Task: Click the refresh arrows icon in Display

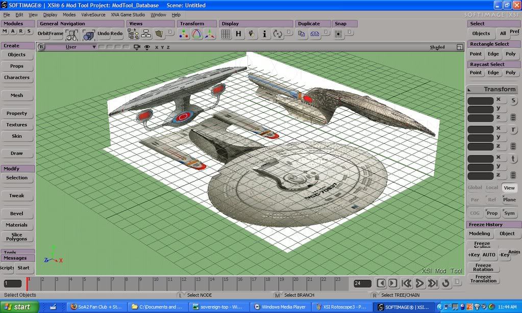Action: click(277, 34)
